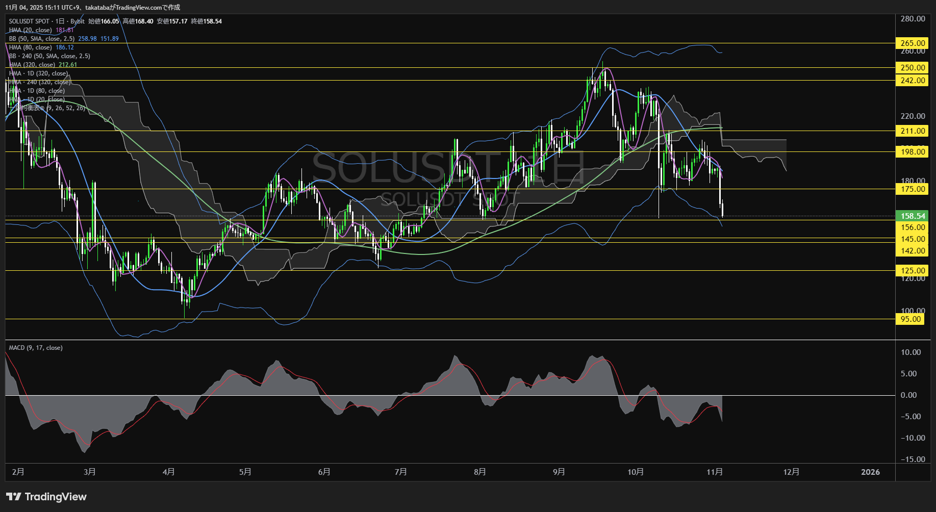
Task: Click the HMA (80, close) indicator label
Action: (31, 47)
